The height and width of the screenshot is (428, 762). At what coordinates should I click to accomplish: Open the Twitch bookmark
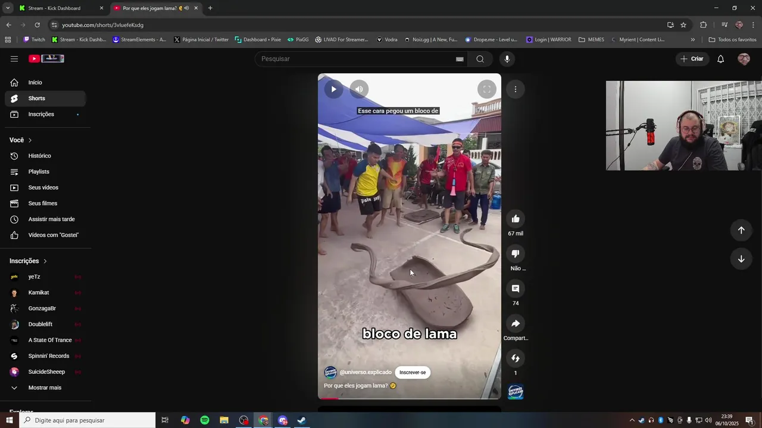(x=34, y=40)
